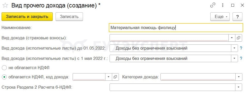Select the 'не облагается НДФЛ' radio option

(x=4, y=68)
